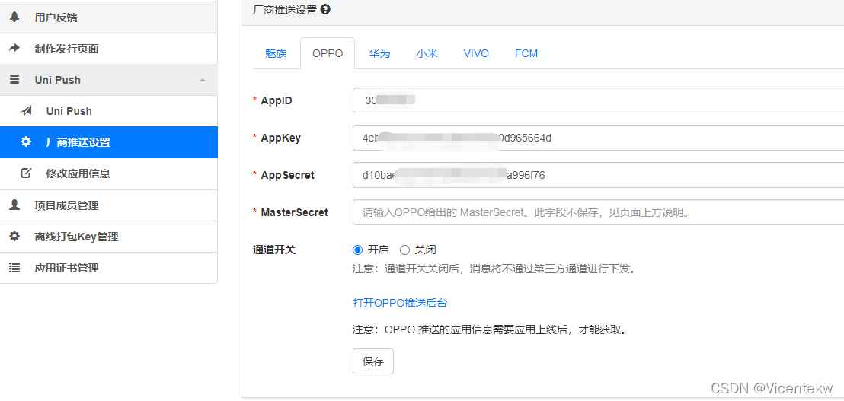This screenshot has height=401, width=844.
Task: Click the AppSecret input field
Action: (x=598, y=175)
